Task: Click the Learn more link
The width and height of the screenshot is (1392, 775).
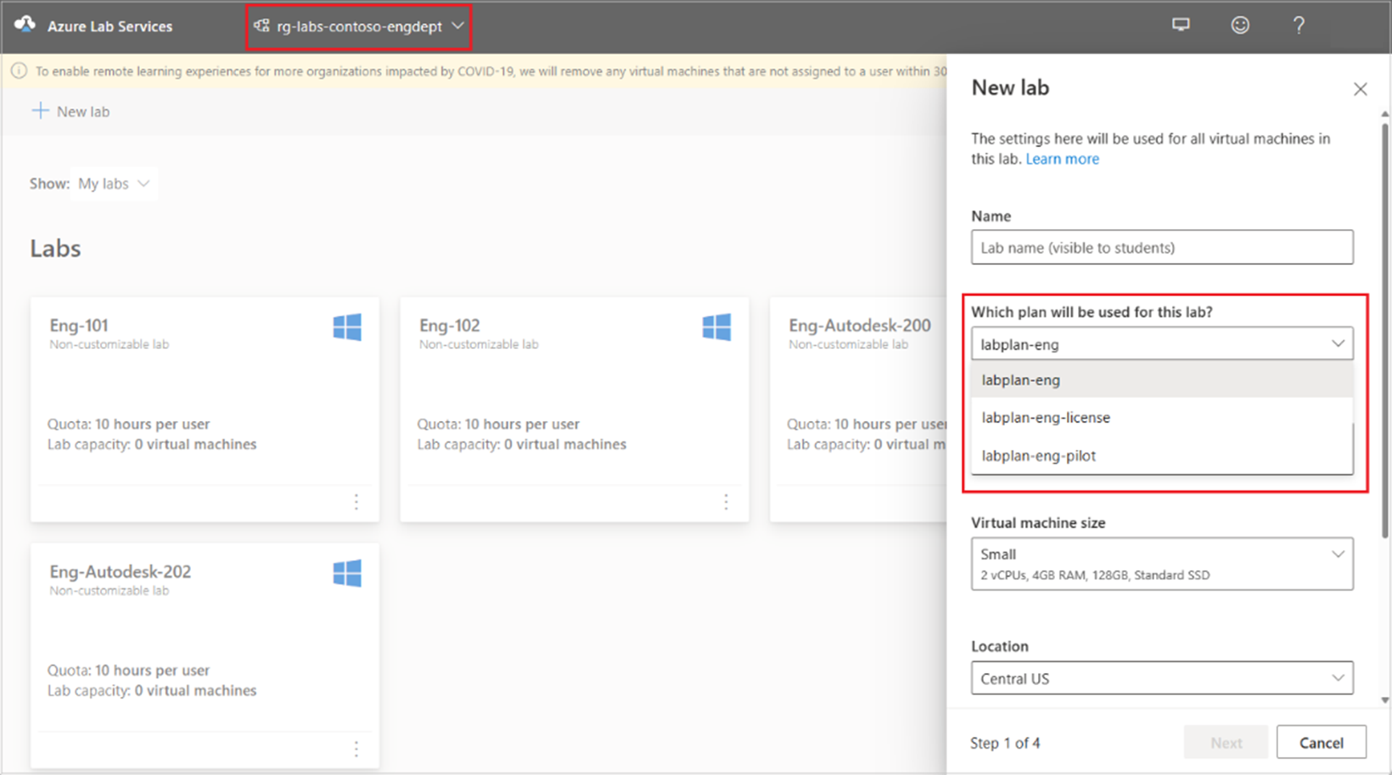Action: click(x=1063, y=159)
